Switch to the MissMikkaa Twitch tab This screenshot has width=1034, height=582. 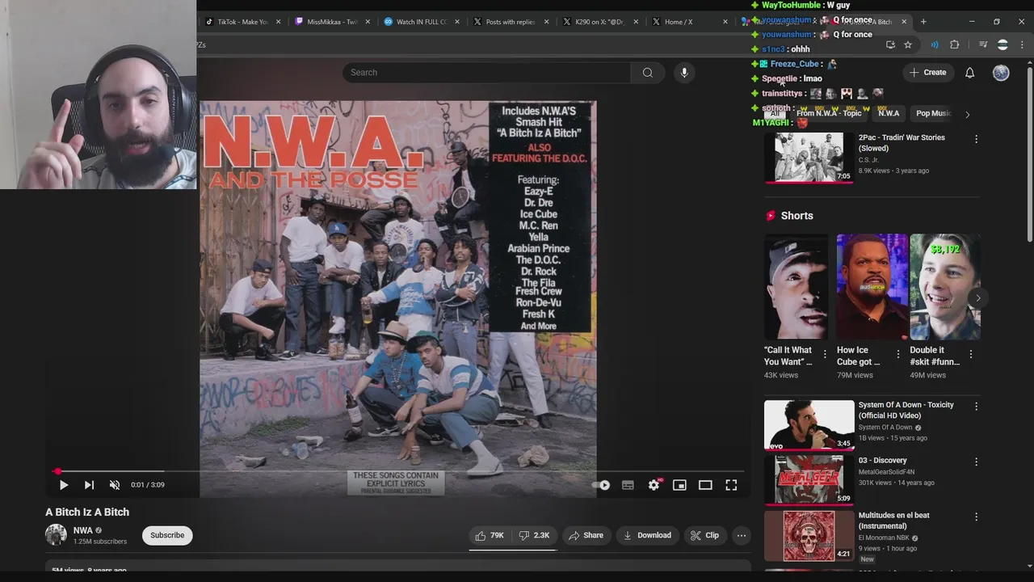330,22
